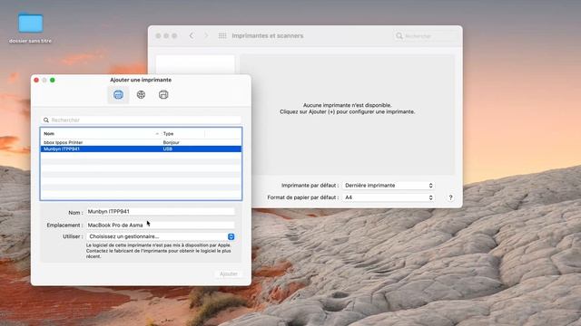Open the Utiliser driver dropdown

coord(161,236)
